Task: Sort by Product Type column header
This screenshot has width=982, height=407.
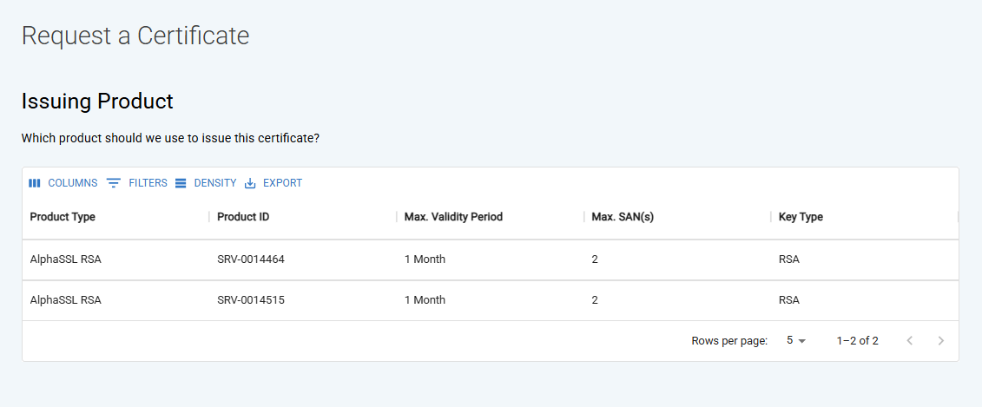Action: pyautogui.click(x=63, y=217)
